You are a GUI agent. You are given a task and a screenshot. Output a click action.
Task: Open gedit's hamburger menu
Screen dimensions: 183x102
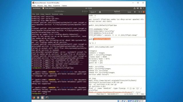(135, 12)
